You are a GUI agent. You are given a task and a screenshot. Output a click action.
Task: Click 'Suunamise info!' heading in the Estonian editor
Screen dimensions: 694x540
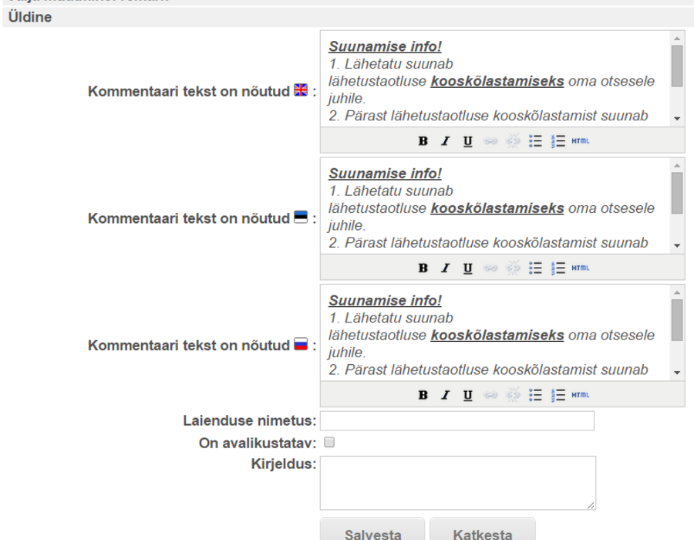385,174
